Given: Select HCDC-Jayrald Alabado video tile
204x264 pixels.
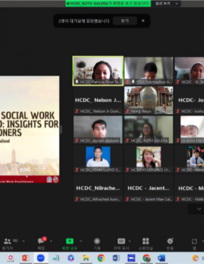Looking at the screenshot, I should point(98,129).
